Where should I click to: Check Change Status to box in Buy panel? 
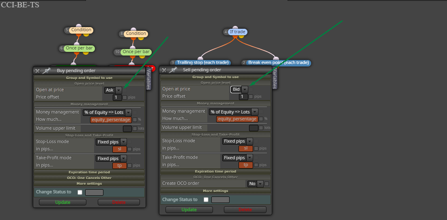coord(80,192)
